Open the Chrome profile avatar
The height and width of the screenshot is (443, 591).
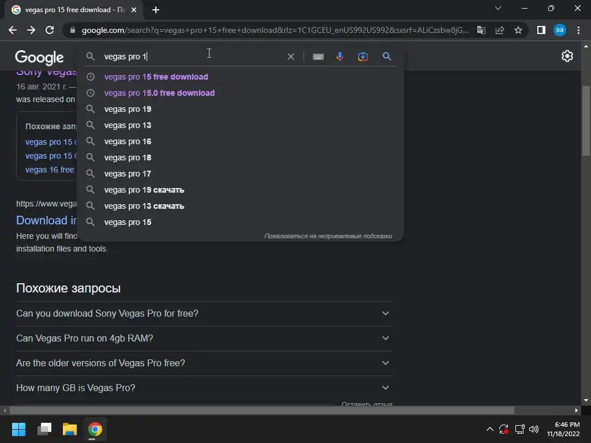coord(560,30)
